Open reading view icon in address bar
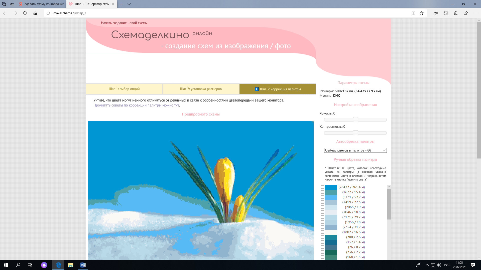This screenshot has height=270, width=481. click(413, 13)
